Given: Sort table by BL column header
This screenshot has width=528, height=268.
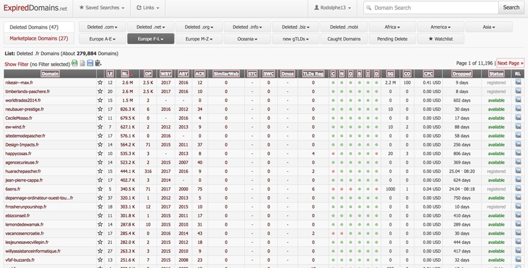Looking at the screenshot, I should pos(126,74).
